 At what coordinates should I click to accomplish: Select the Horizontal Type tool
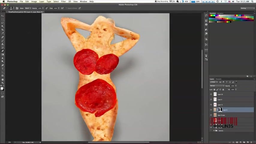point(3,69)
